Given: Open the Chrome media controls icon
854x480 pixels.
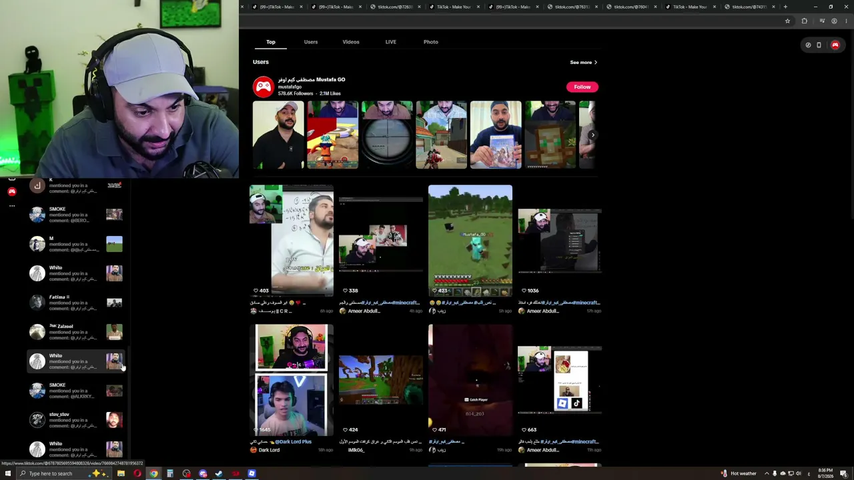Looking at the screenshot, I should point(822,21).
